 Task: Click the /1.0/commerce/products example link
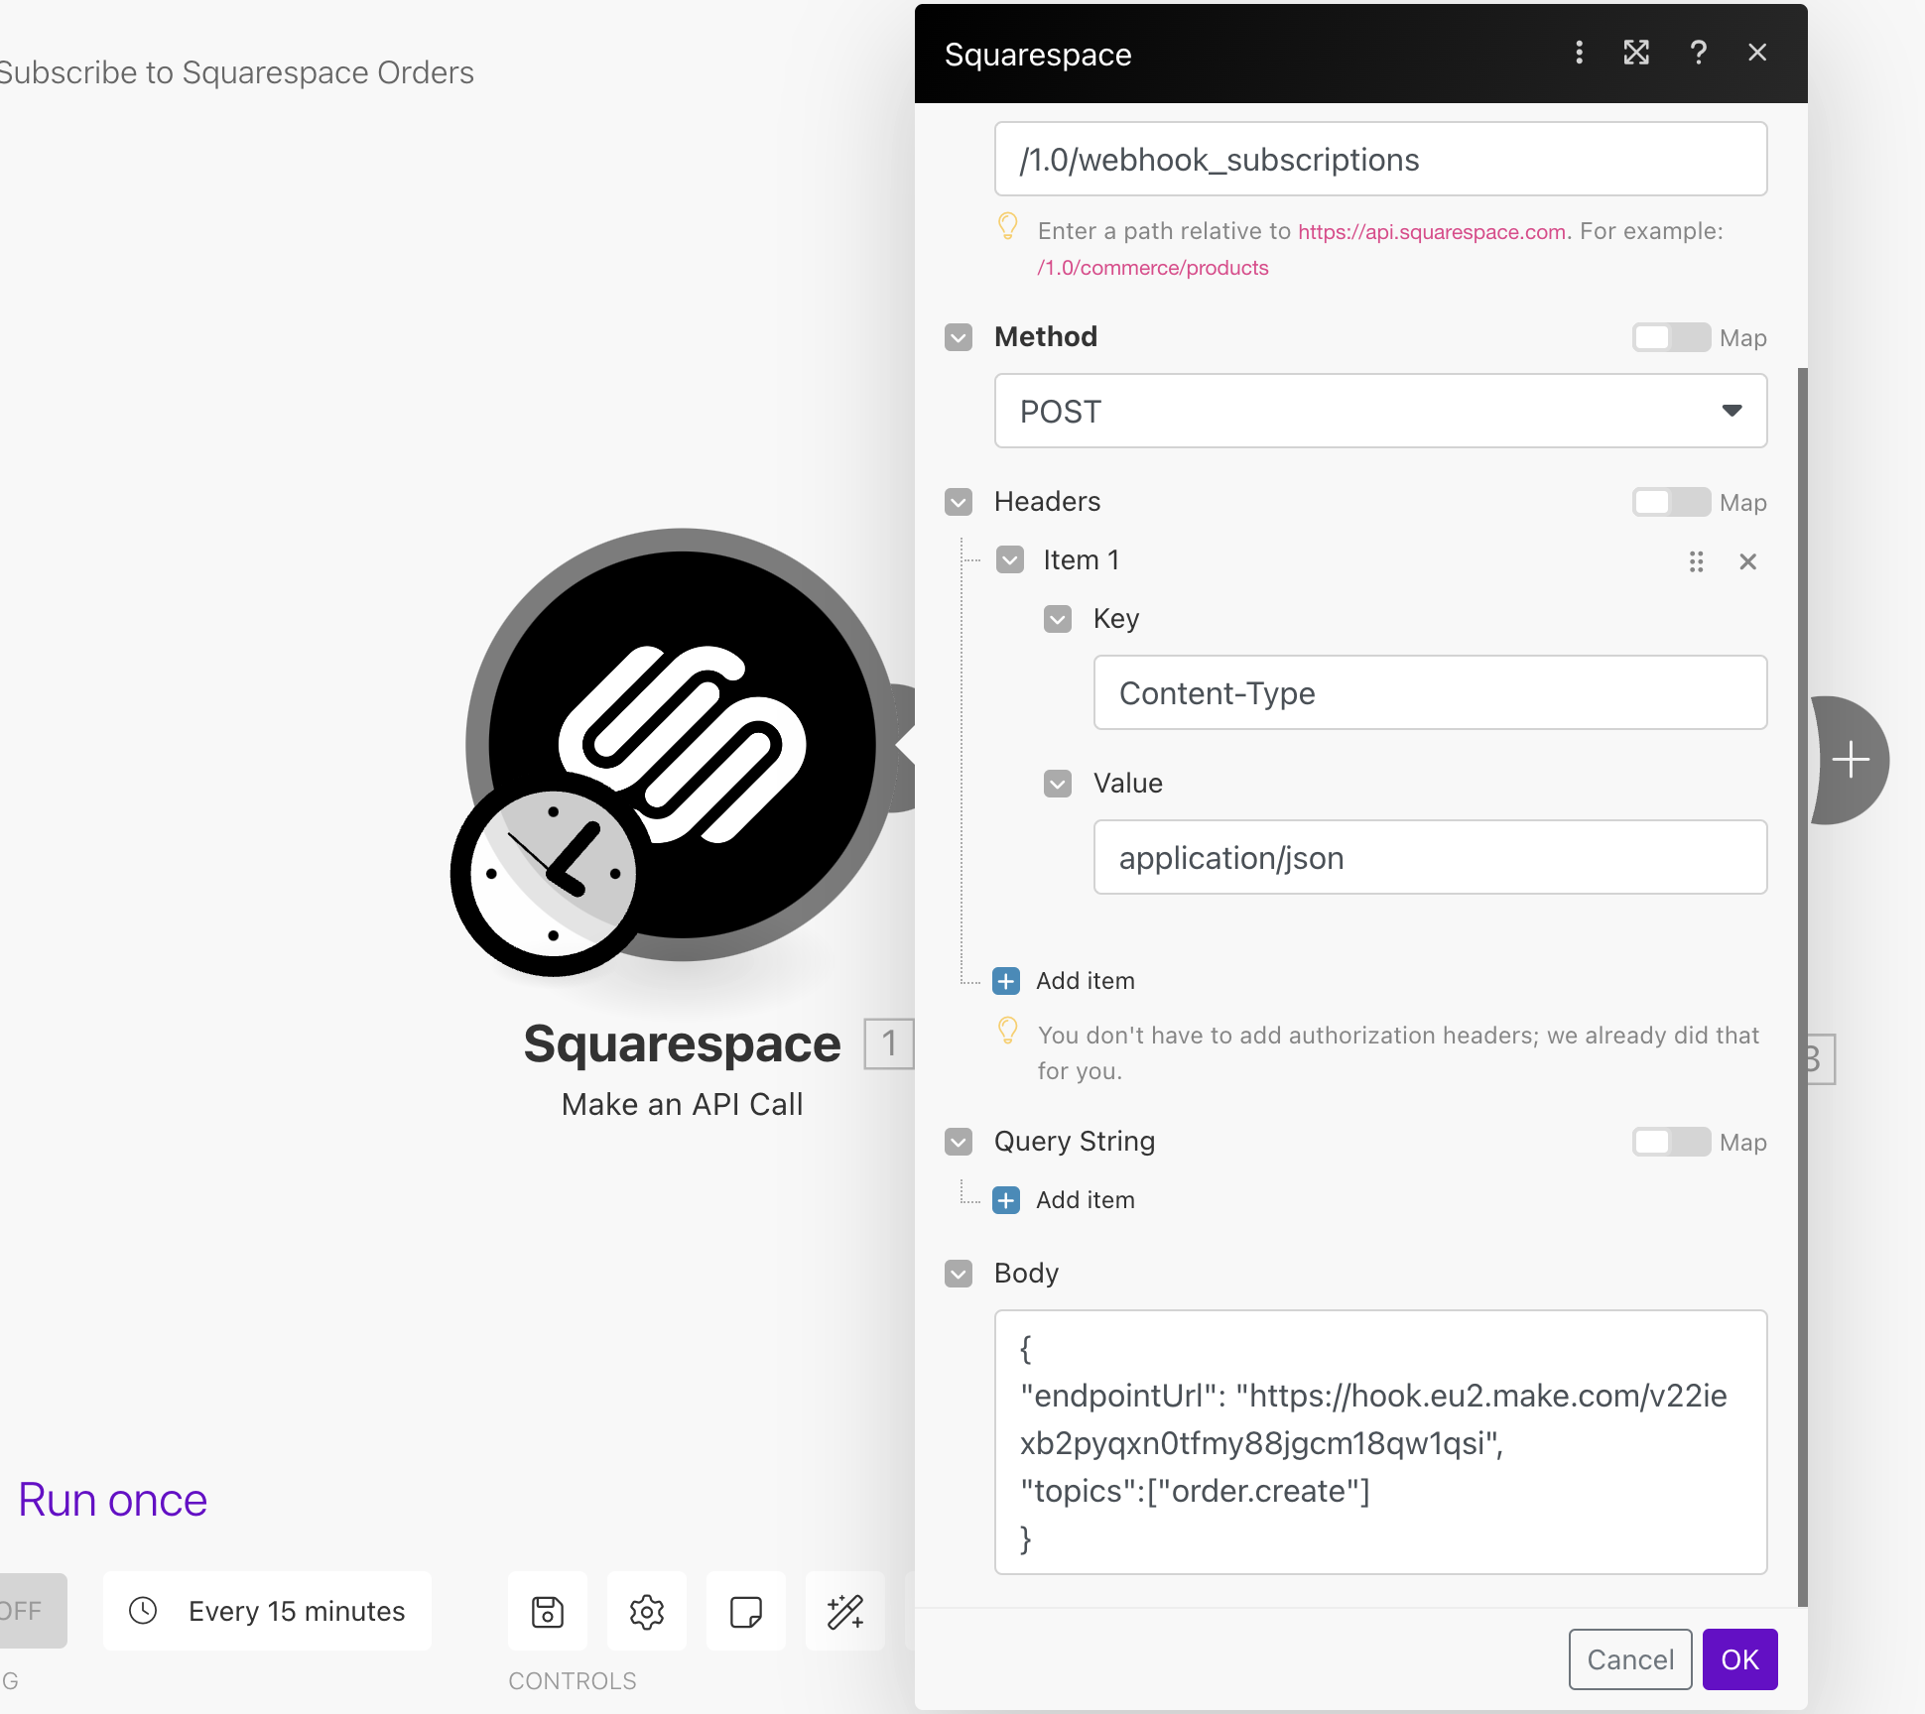(x=1153, y=268)
